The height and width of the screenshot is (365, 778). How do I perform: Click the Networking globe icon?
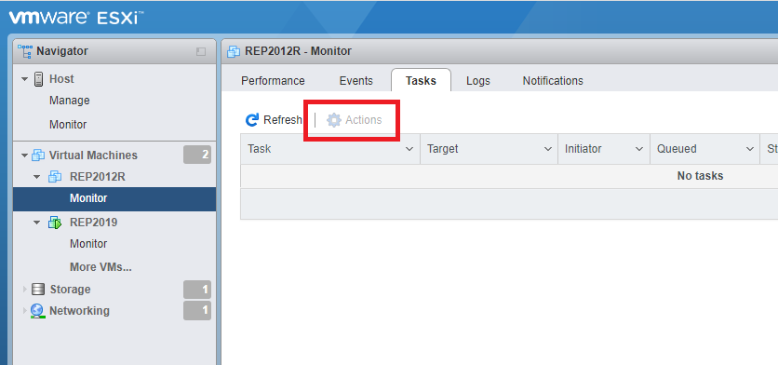[x=37, y=311]
